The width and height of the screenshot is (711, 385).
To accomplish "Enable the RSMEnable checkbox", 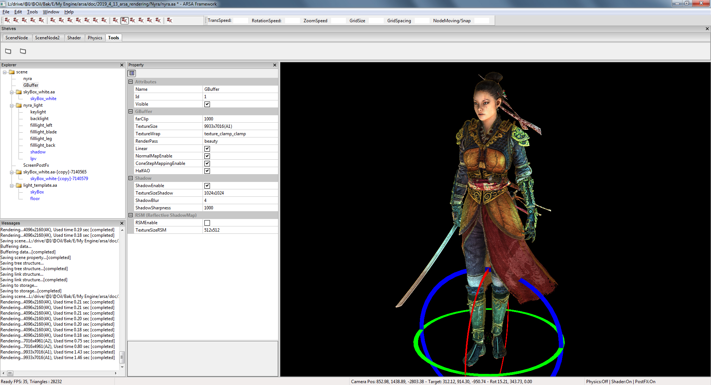I will [207, 223].
